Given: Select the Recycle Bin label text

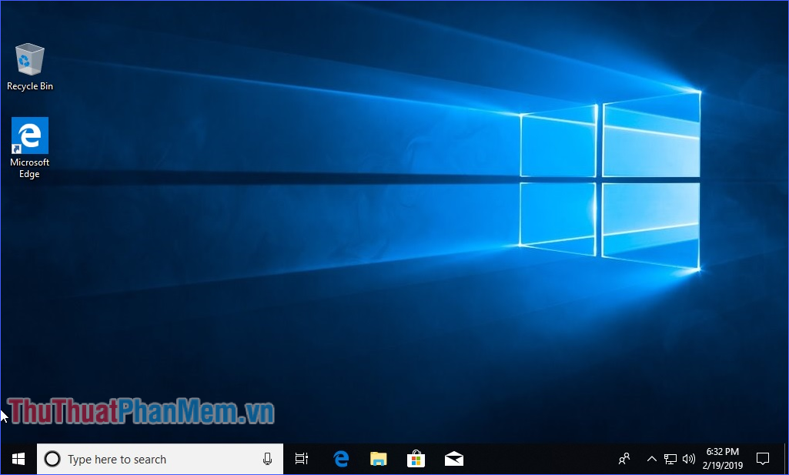Looking at the screenshot, I should 29,85.
